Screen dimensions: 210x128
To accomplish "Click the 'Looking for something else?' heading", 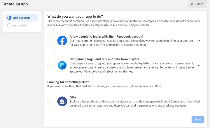I will pos(68,82).
